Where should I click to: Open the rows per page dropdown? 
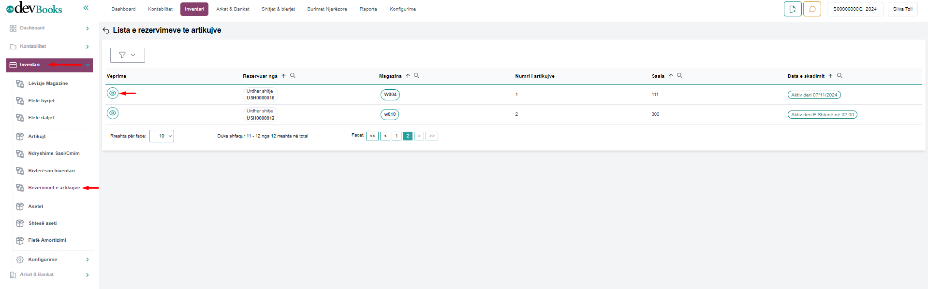click(x=162, y=136)
